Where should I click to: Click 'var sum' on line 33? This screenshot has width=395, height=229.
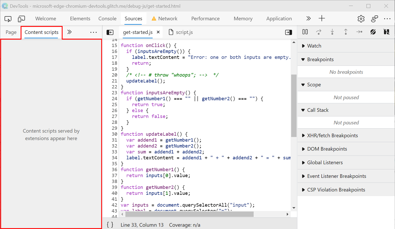click(x=136, y=152)
